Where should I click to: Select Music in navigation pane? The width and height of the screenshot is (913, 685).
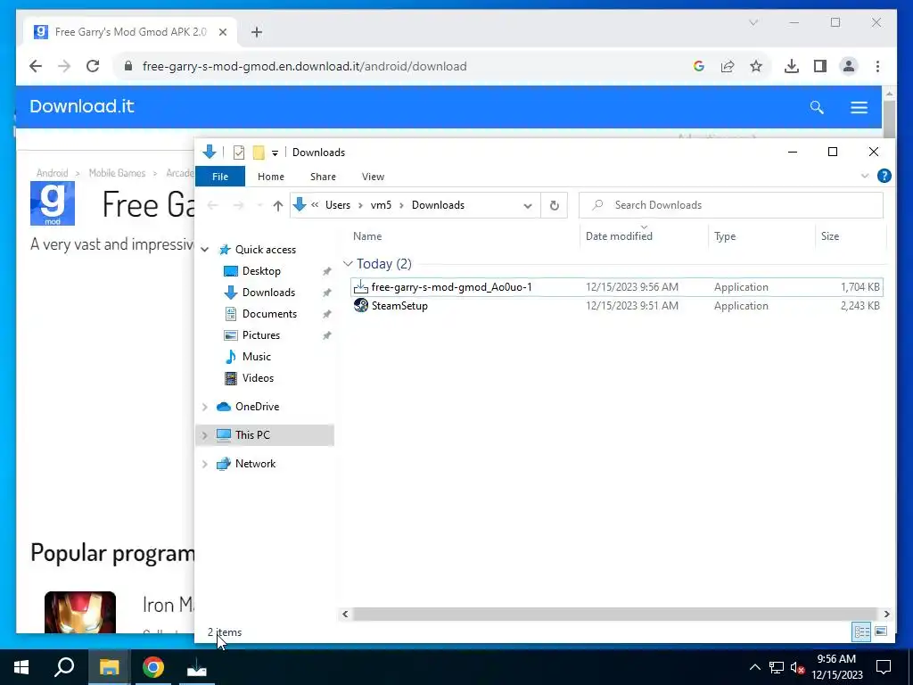[256, 357]
